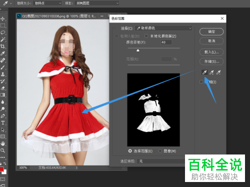
Task: Select the Pen tool
Action: click(x=2, y=116)
